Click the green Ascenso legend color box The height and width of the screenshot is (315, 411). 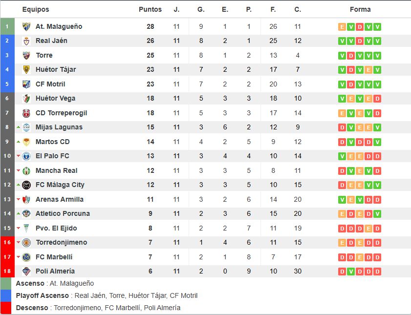(x=6, y=283)
